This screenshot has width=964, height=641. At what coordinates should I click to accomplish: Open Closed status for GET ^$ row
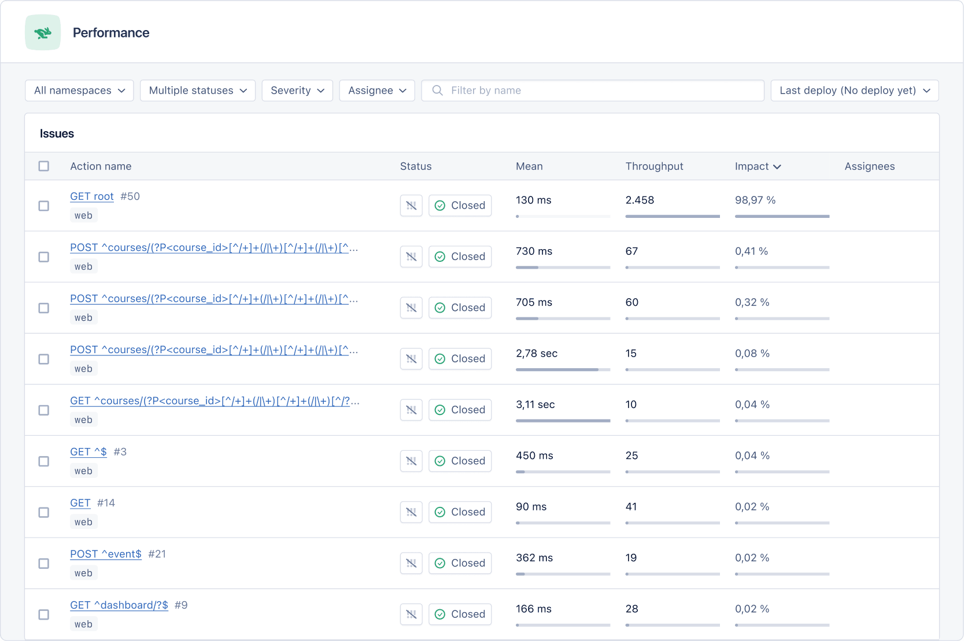(460, 461)
